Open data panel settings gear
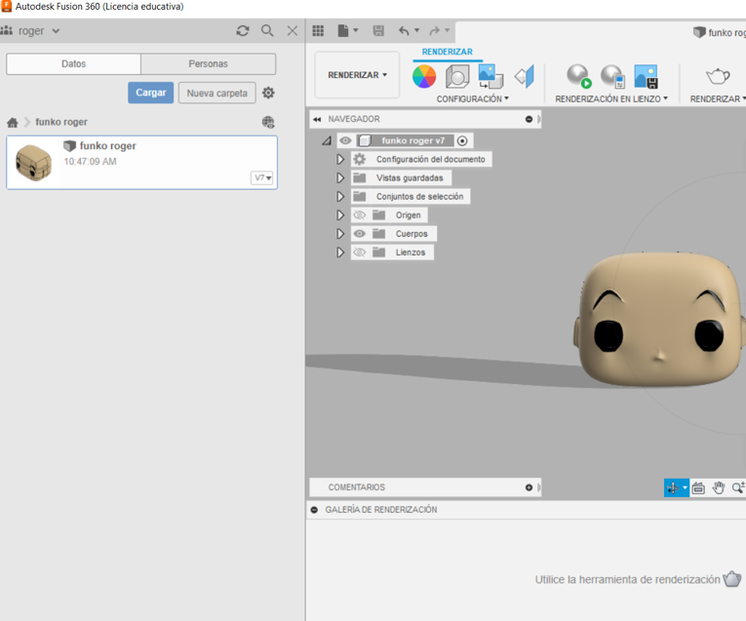 tap(268, 93)
